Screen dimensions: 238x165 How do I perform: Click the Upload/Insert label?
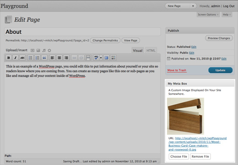[16, 50]
